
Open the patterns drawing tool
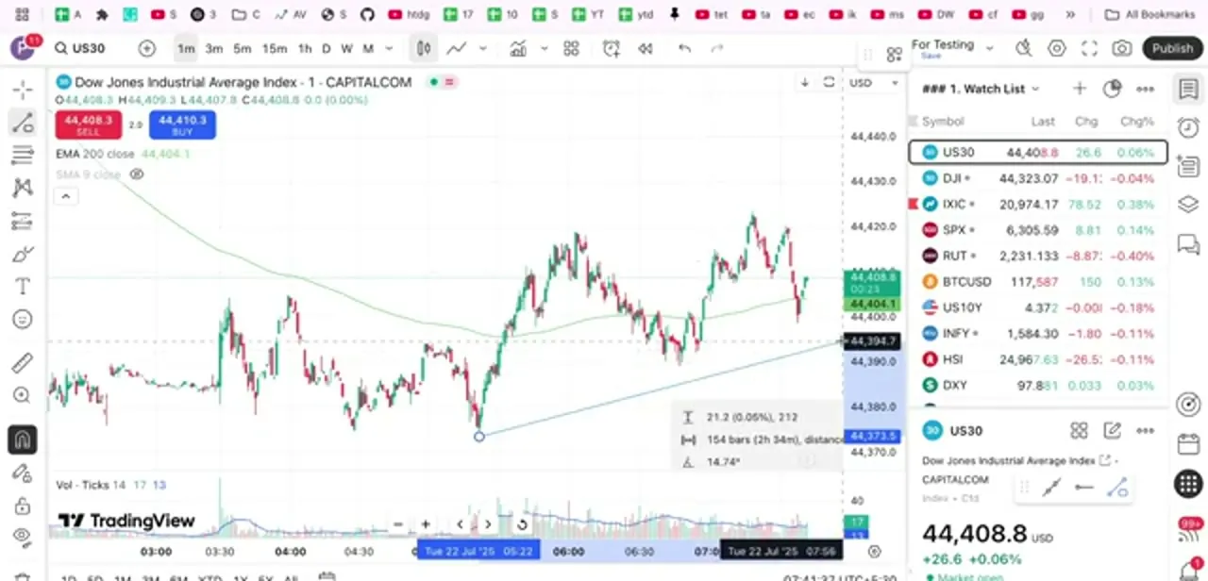pyautogui.click(x=23, y=188)
